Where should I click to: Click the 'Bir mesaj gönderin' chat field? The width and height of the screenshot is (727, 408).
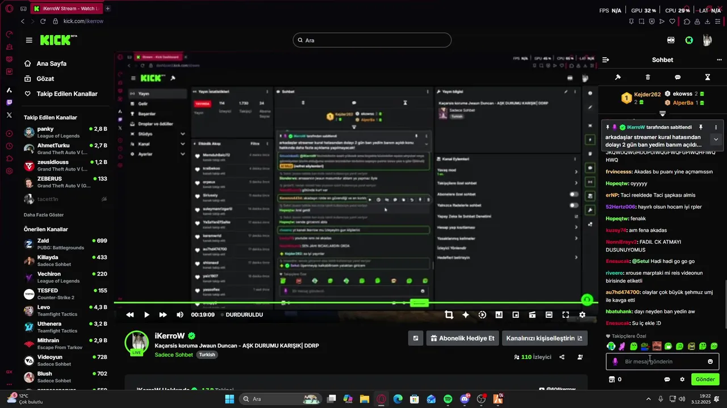(662, 362)
